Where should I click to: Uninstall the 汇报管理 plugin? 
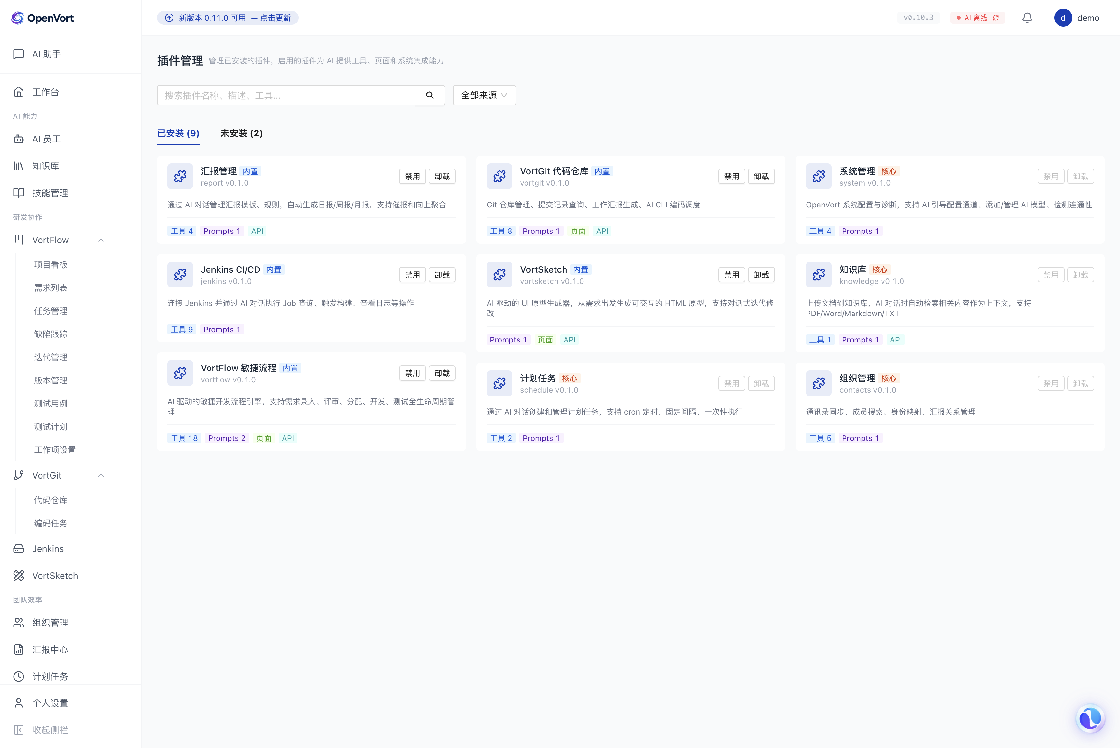coord(442,177)
